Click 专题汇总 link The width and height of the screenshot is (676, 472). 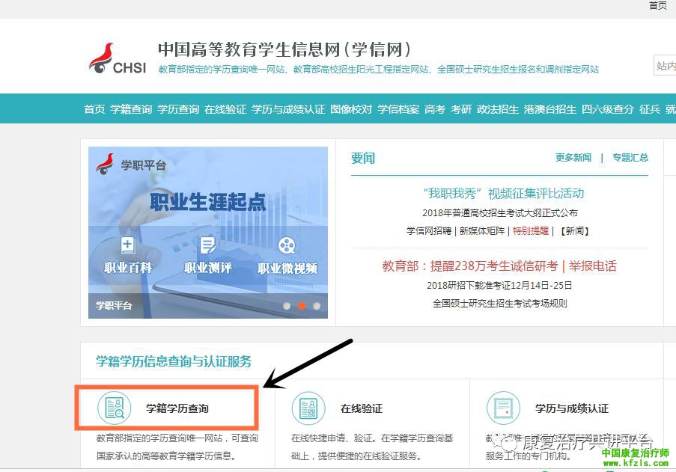click(630, 158)
